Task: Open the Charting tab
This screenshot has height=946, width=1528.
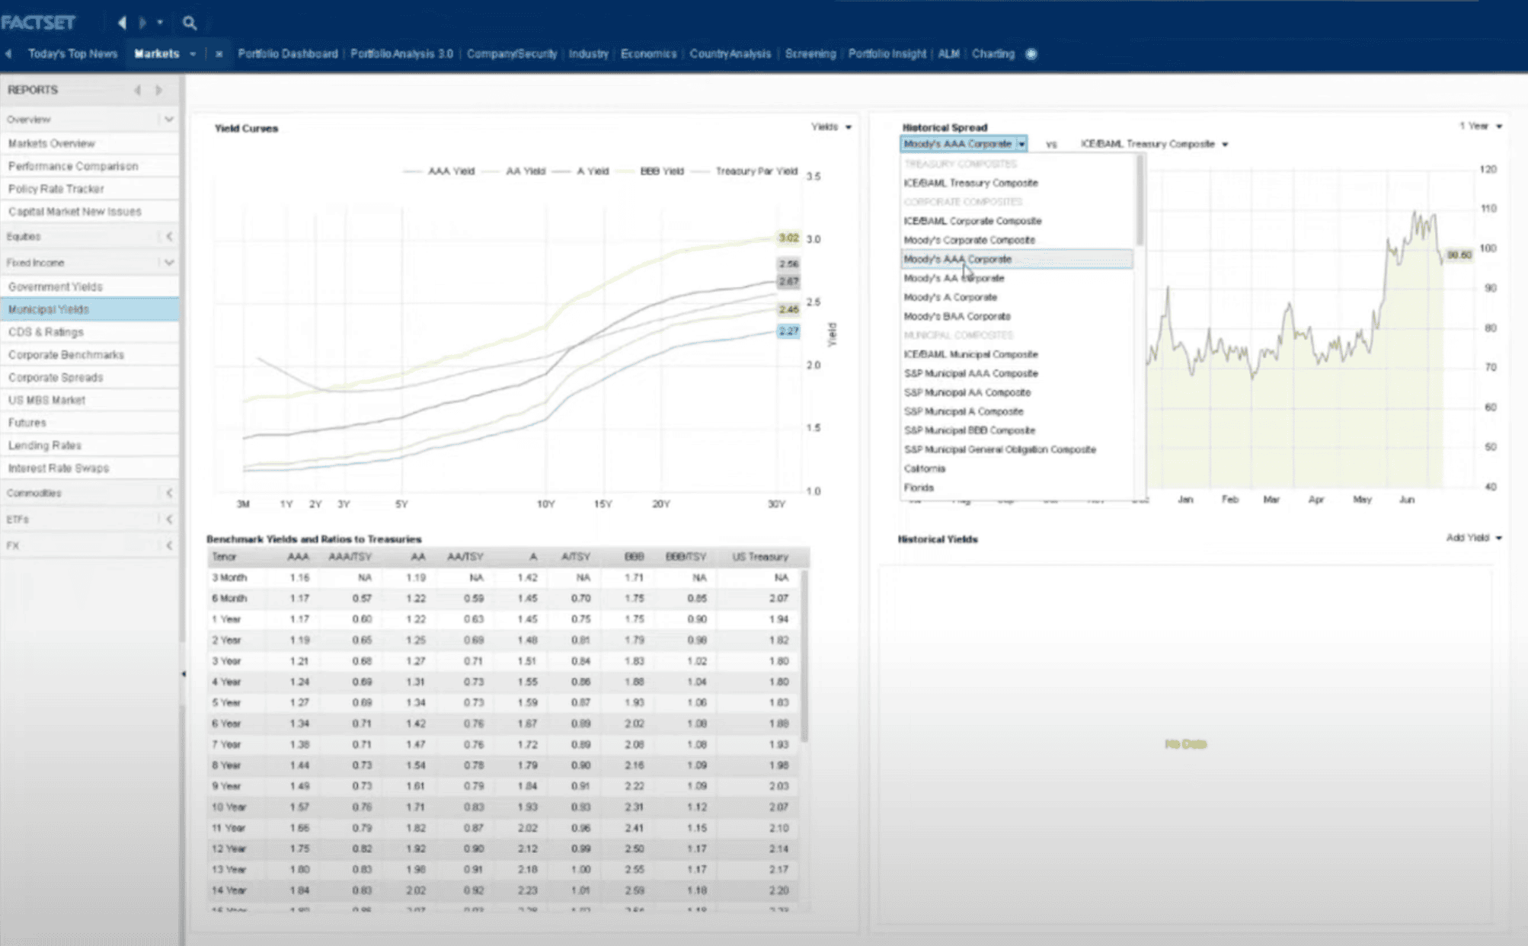Action: 993,54
